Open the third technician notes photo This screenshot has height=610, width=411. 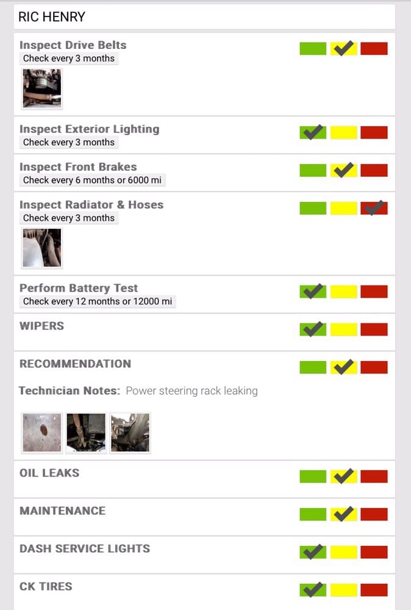(x=130, y=432)
